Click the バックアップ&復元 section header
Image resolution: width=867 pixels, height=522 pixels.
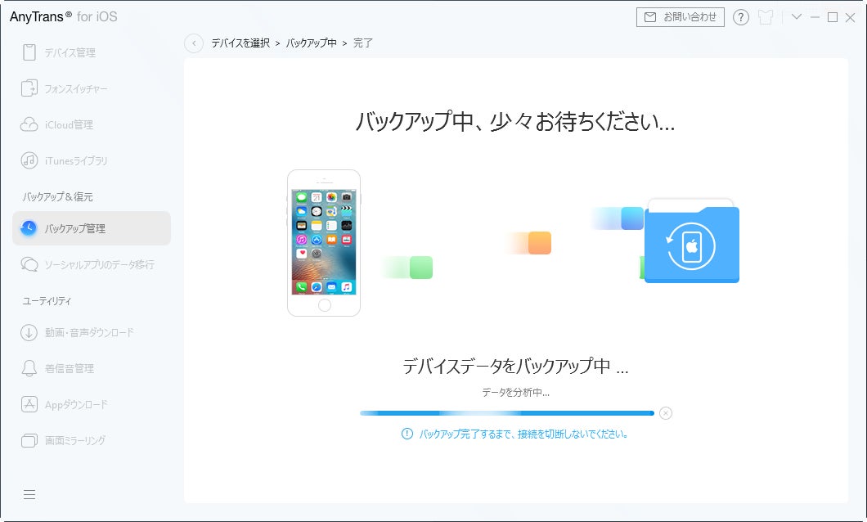tap(57, 196)
